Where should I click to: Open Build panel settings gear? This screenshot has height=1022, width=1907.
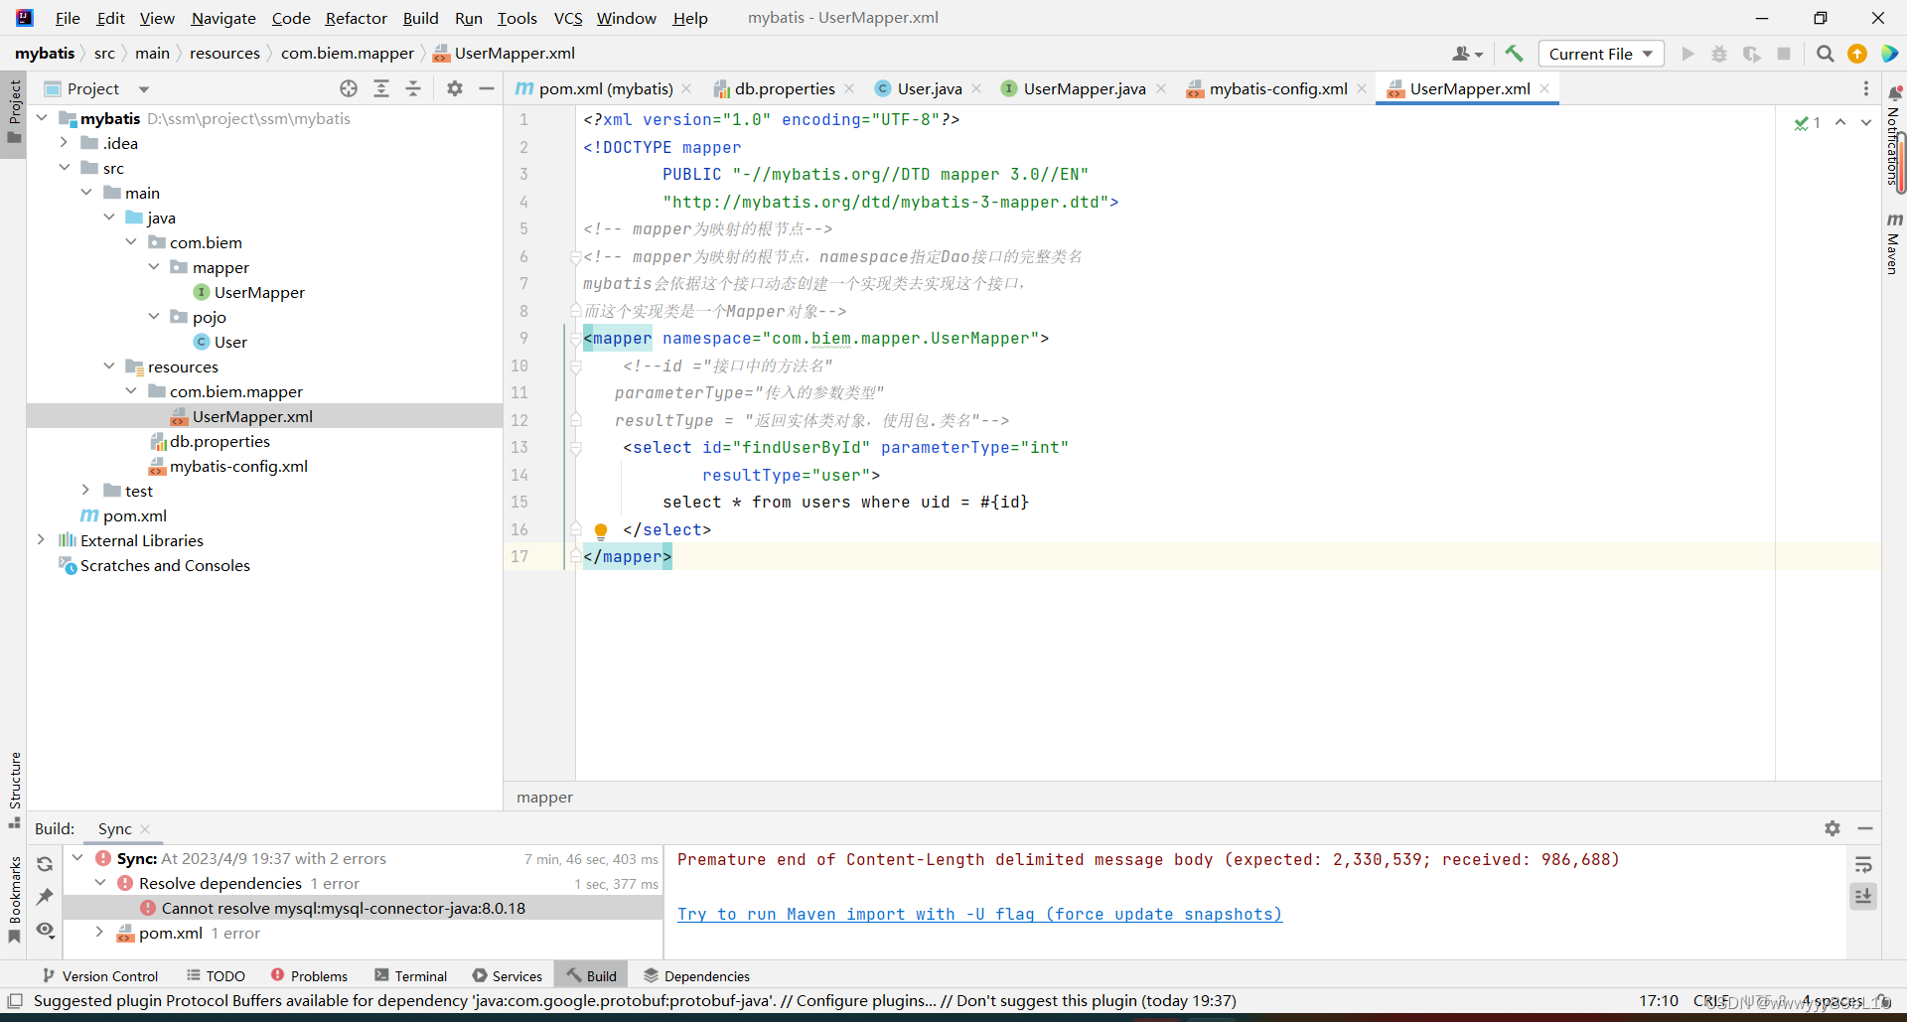1833,828
